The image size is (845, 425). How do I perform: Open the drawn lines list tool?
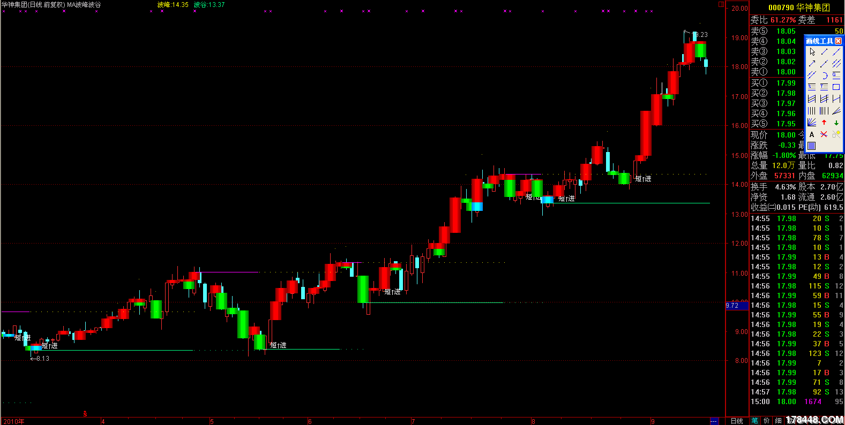click(x=812, y=146)
